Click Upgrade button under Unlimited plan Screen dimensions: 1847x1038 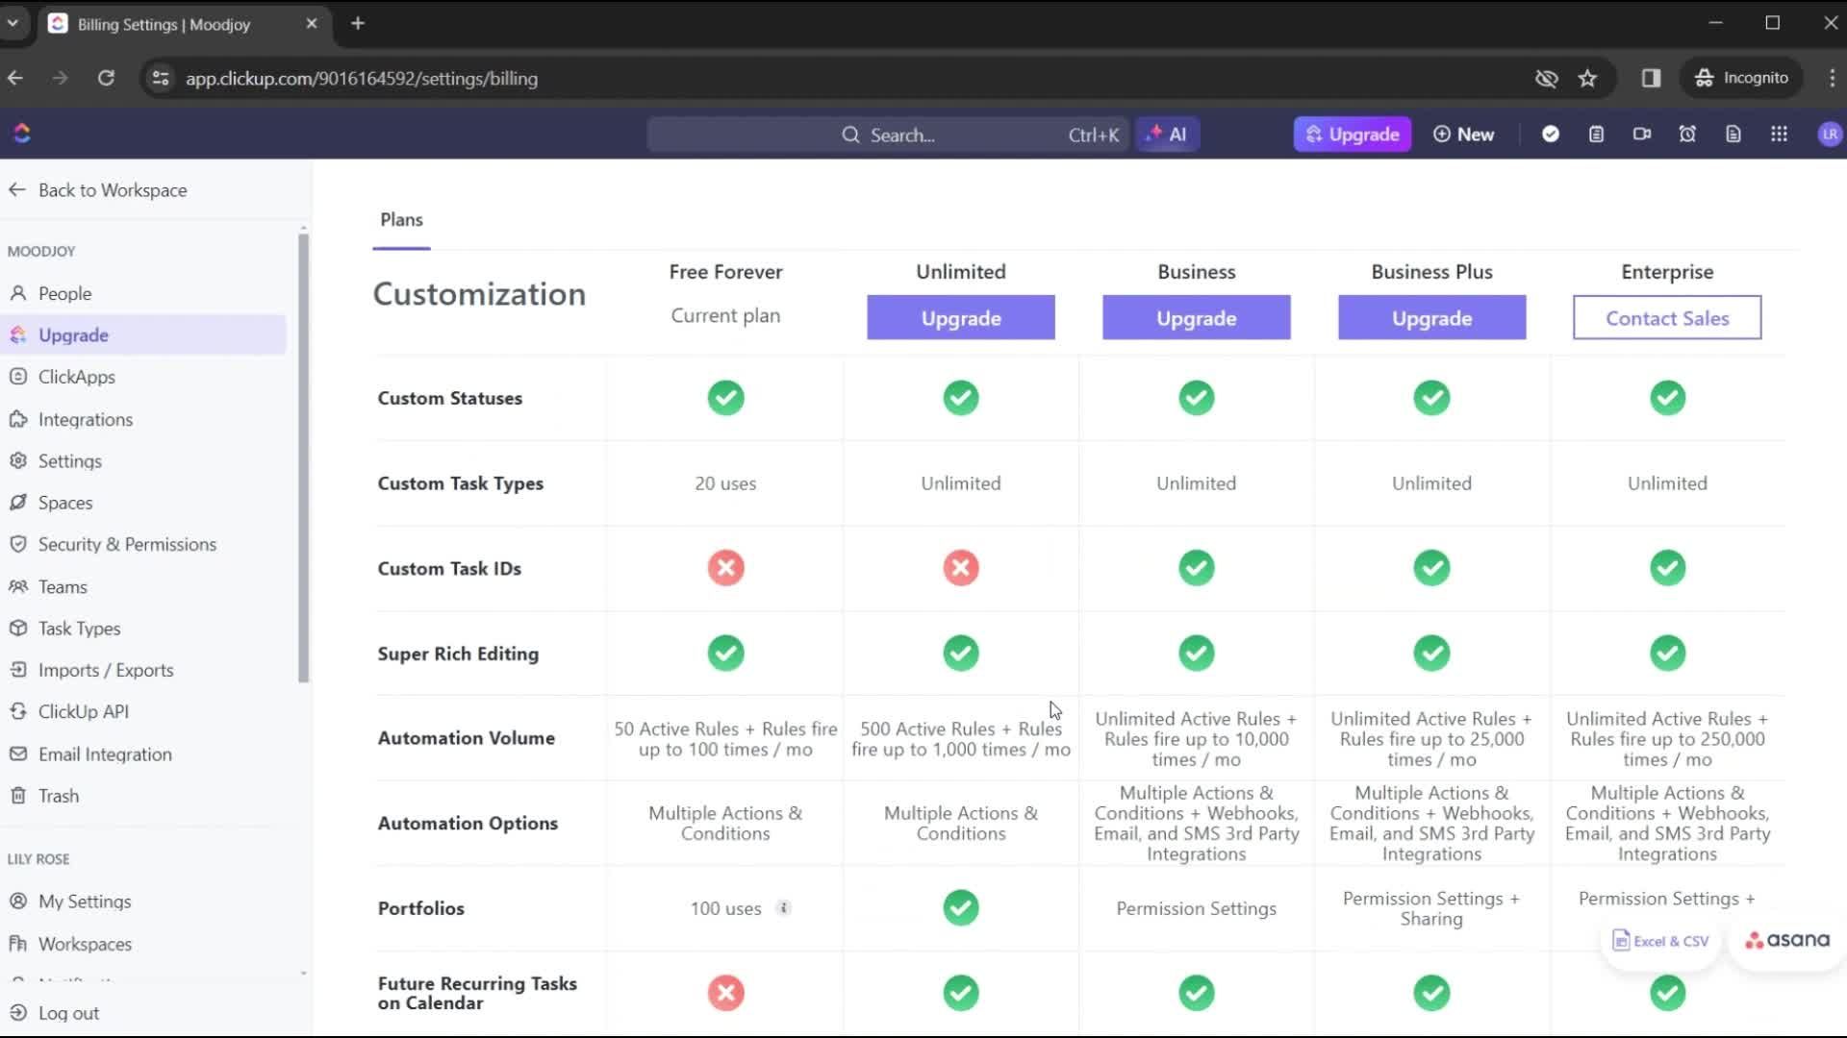click(961, 318)
